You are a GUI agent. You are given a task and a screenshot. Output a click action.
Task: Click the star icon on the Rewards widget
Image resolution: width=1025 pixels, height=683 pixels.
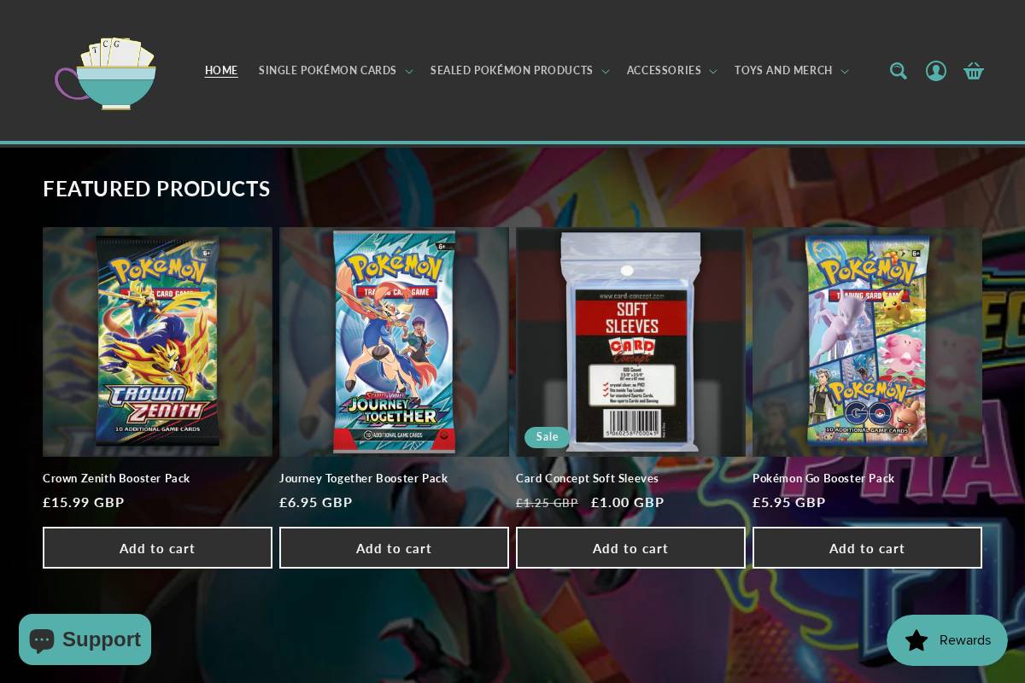click(917, 640)
